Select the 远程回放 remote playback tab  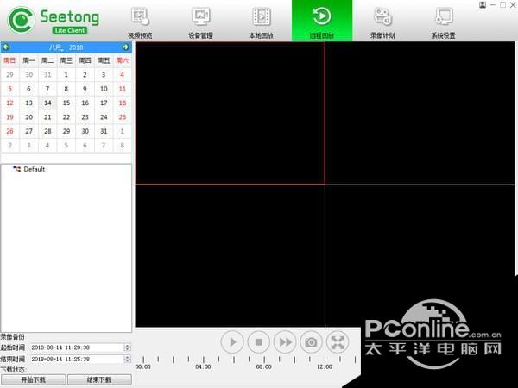322,21
